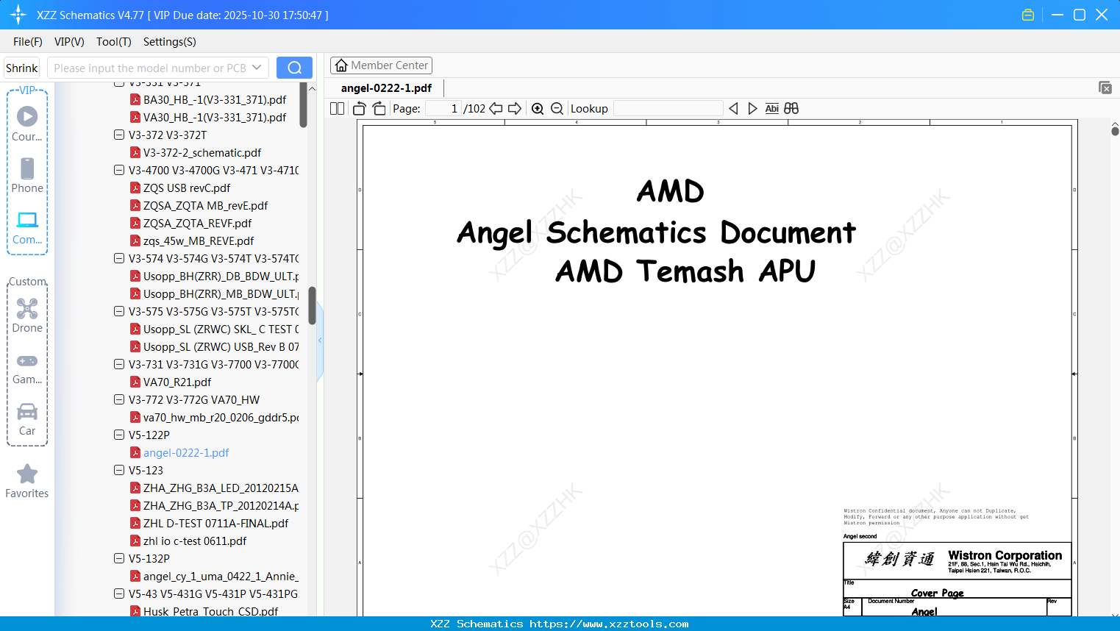The width and height of the screenshot is (1120, 631).
Task: Open the Tool(T) menu
Action: (114, 42)
